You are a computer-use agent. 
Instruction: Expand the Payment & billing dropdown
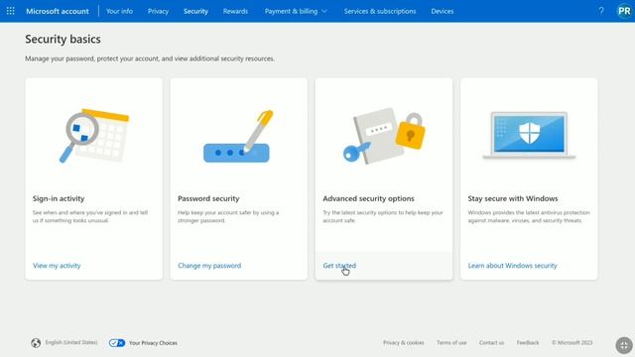tap(296, 11)
